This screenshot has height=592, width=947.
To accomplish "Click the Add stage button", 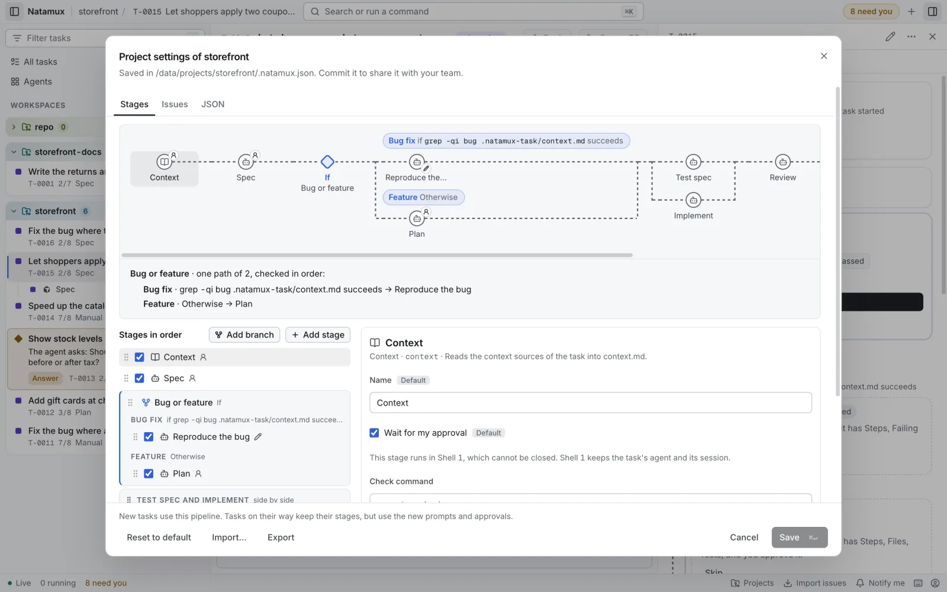I will click(x=318, y=335).
